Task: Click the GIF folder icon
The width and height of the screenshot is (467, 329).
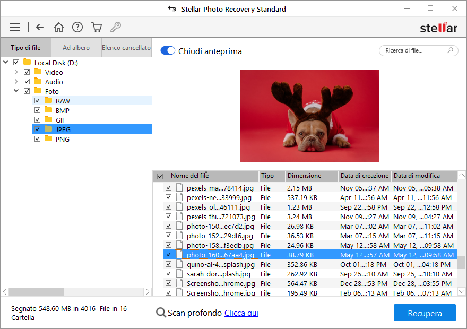Action: [x=48, y=119]
